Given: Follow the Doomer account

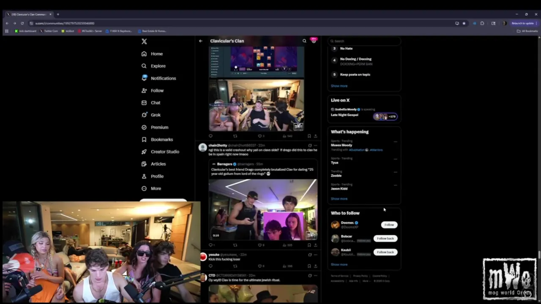Looking at the screenshot, I should (x=389, y=225).
